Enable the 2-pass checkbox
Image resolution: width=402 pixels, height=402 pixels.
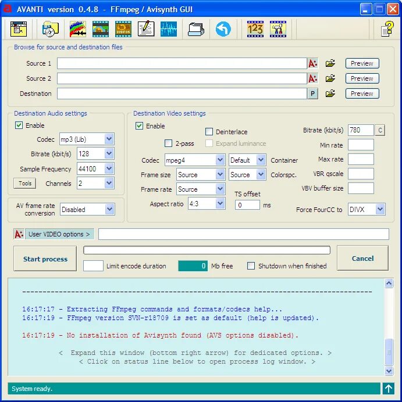click(x=168, y=143)
